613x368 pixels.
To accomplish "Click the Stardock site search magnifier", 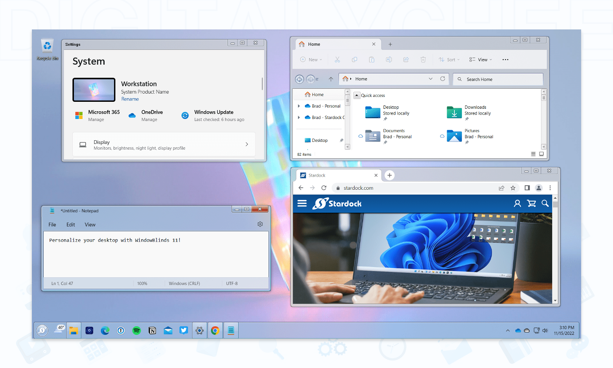I will tap(545, 203).
